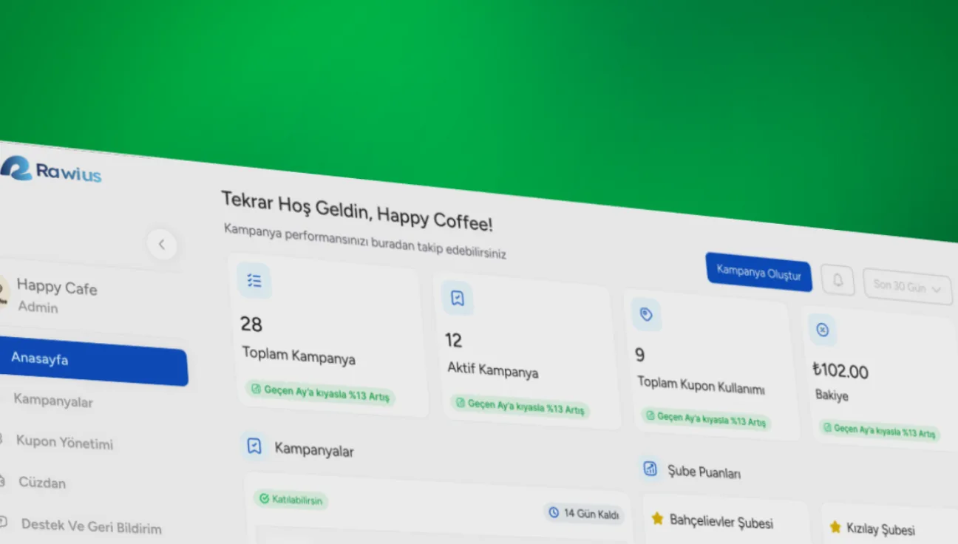Click the bookmark icon on Aktif Kampanya card
958x544 pixels.
[x=458, y=298]
